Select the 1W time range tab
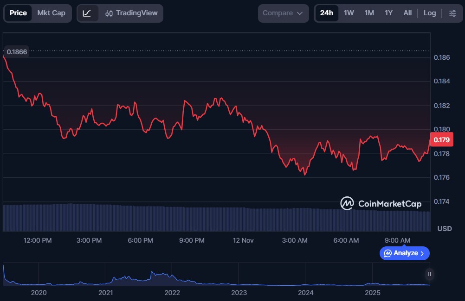The image size is (465, 301). (349, 13)
